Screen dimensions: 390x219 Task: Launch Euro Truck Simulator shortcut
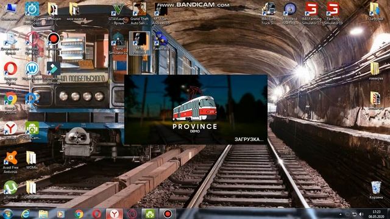tap(269, 13)
